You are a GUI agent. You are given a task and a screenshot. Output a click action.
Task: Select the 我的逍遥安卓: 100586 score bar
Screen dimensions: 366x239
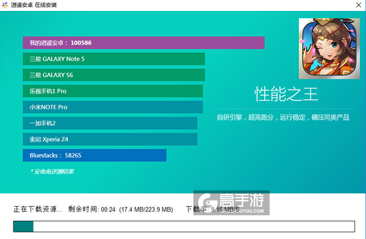[x=143, y=43]
